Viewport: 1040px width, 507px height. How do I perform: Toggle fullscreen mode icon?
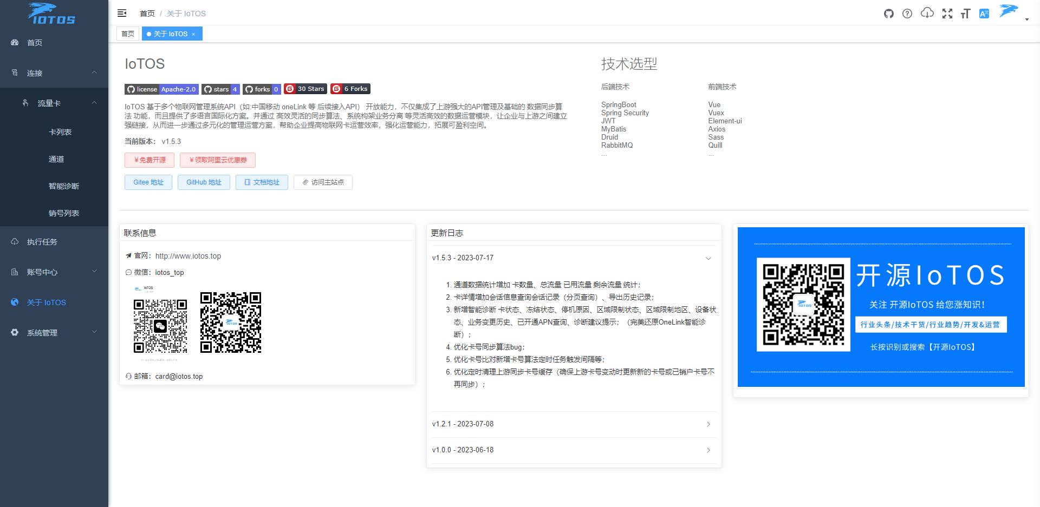pyautogui.click(x=947, y=14)
